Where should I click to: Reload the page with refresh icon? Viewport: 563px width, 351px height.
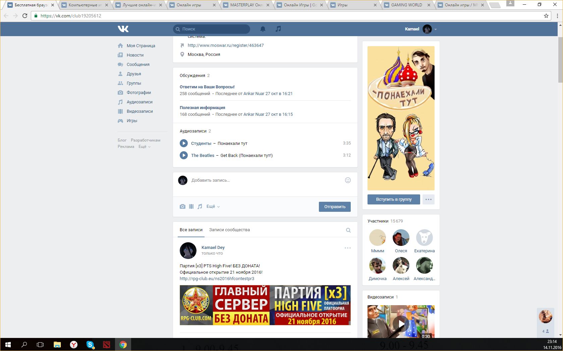coord(24,16)
